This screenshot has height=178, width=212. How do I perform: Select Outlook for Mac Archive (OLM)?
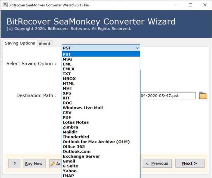(101, 142)
